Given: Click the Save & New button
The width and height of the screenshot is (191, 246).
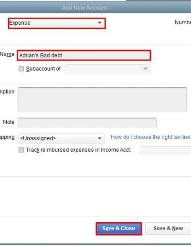Looking at the screenshot, I should pos(168,228).
